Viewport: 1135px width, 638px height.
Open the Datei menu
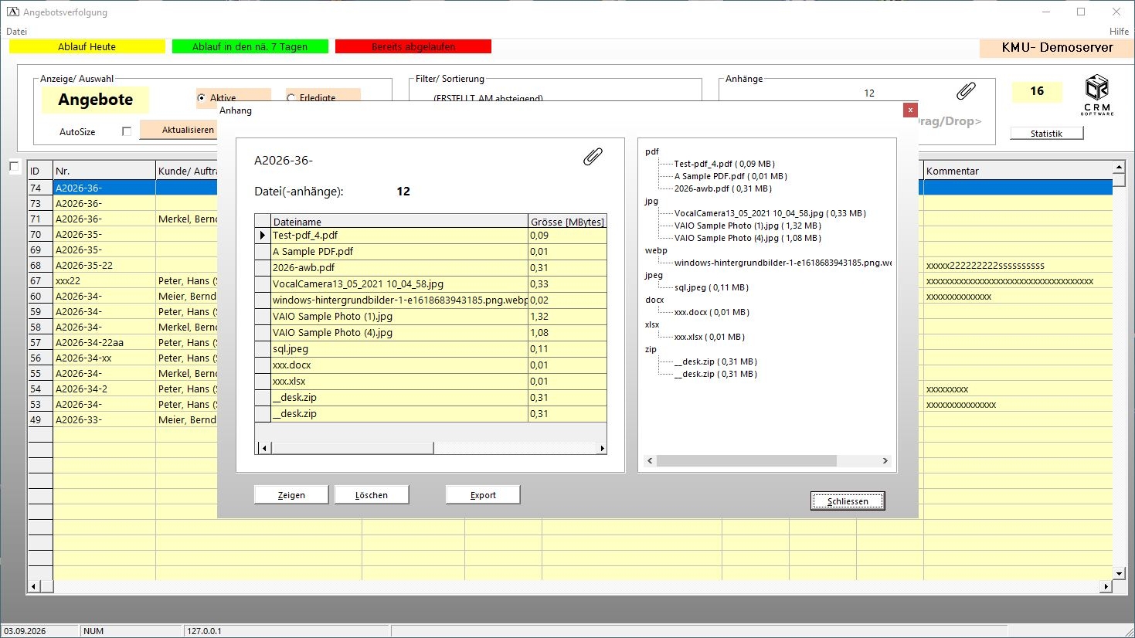[16, 32]
